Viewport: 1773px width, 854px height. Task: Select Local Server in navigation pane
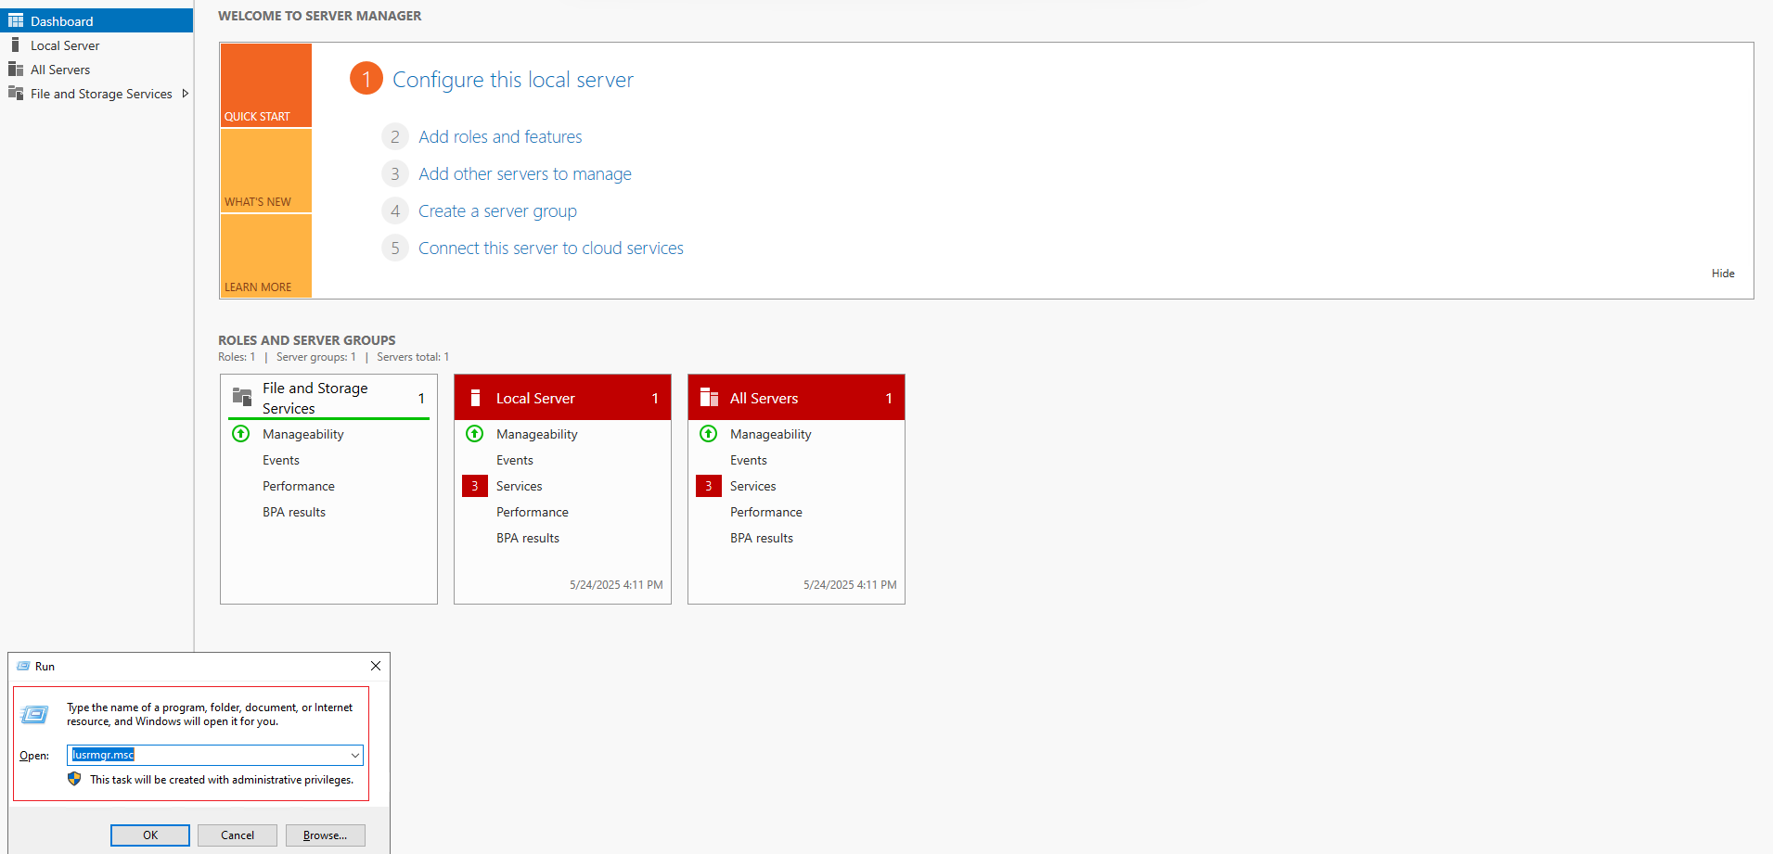96,45
